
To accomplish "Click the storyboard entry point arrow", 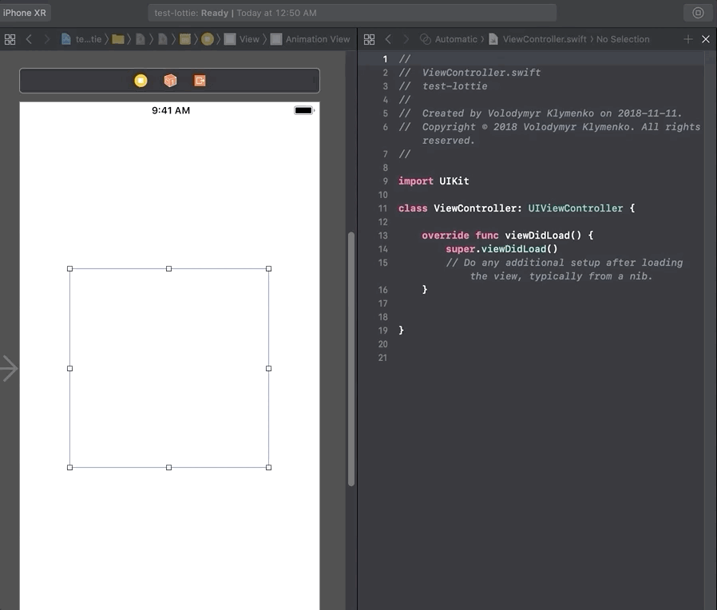I will click(9, 368).
